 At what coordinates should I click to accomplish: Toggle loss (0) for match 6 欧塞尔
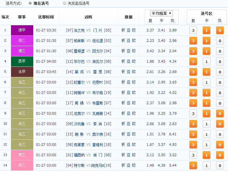[220, 82]
